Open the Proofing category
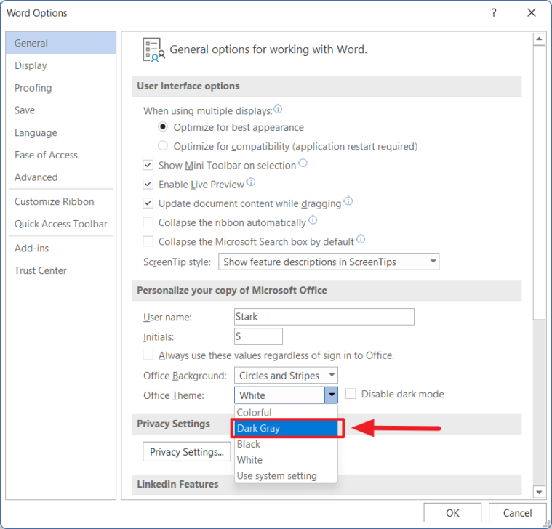The height and width of the screenshot is (529, 552). click(61, 88)
